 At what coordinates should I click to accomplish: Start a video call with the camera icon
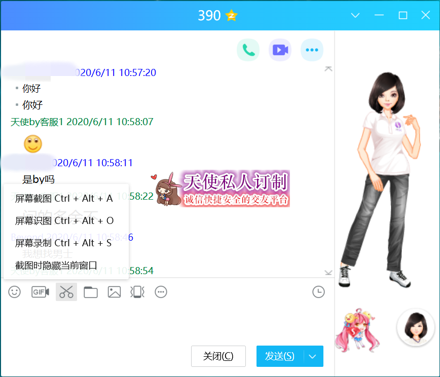point(280,50)
